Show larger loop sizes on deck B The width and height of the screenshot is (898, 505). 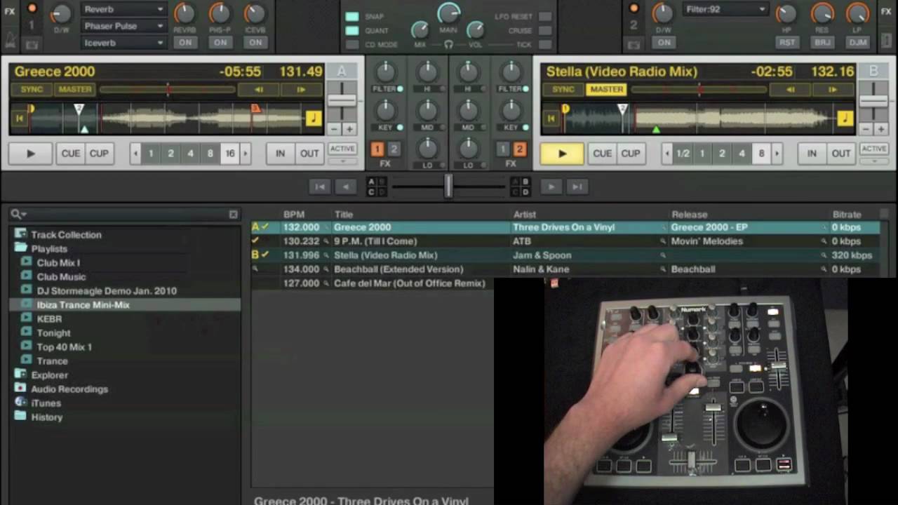[777, 154]
